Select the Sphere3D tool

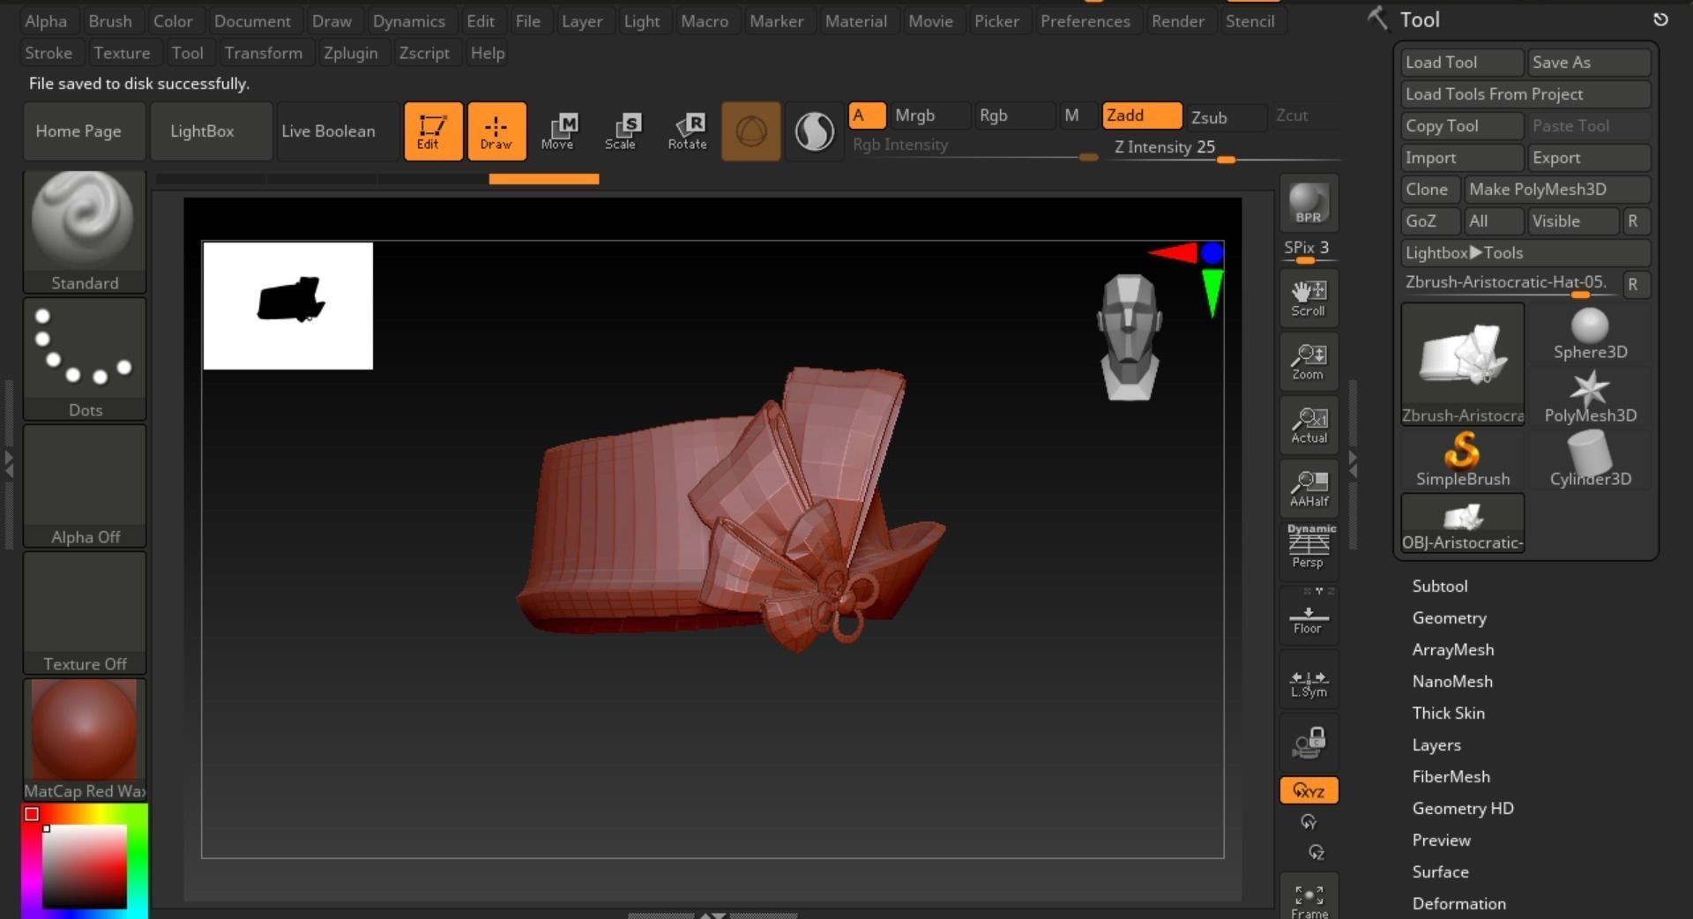1590,334
